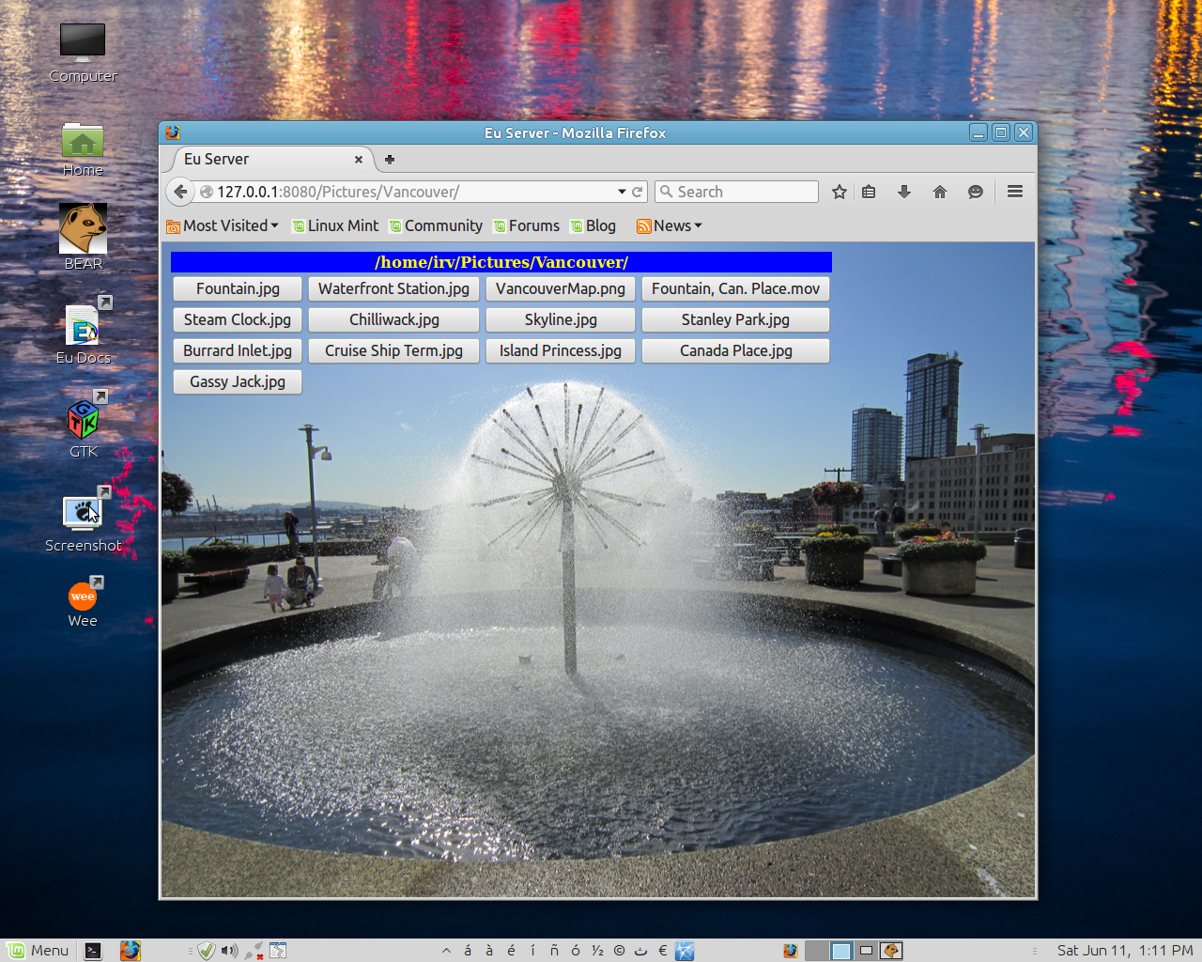Expand the URL bar history dropdown
This screenshot has height=962, width=1202.
(622, 192)
